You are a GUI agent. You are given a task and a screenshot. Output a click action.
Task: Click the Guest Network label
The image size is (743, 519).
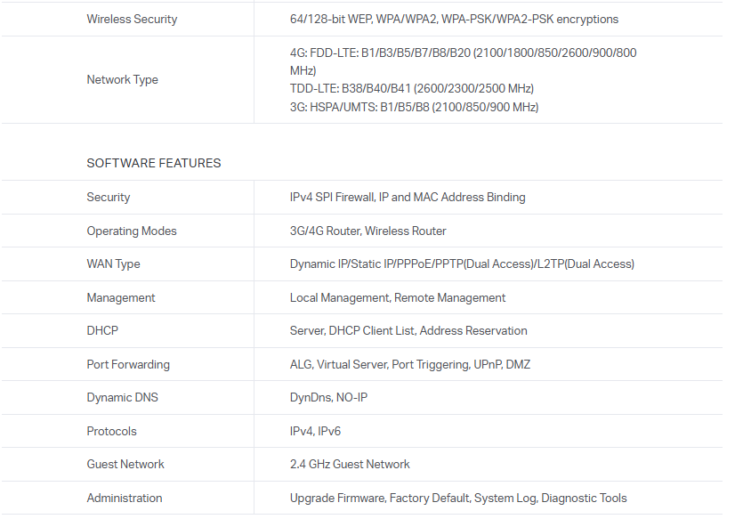pos(125,464)
